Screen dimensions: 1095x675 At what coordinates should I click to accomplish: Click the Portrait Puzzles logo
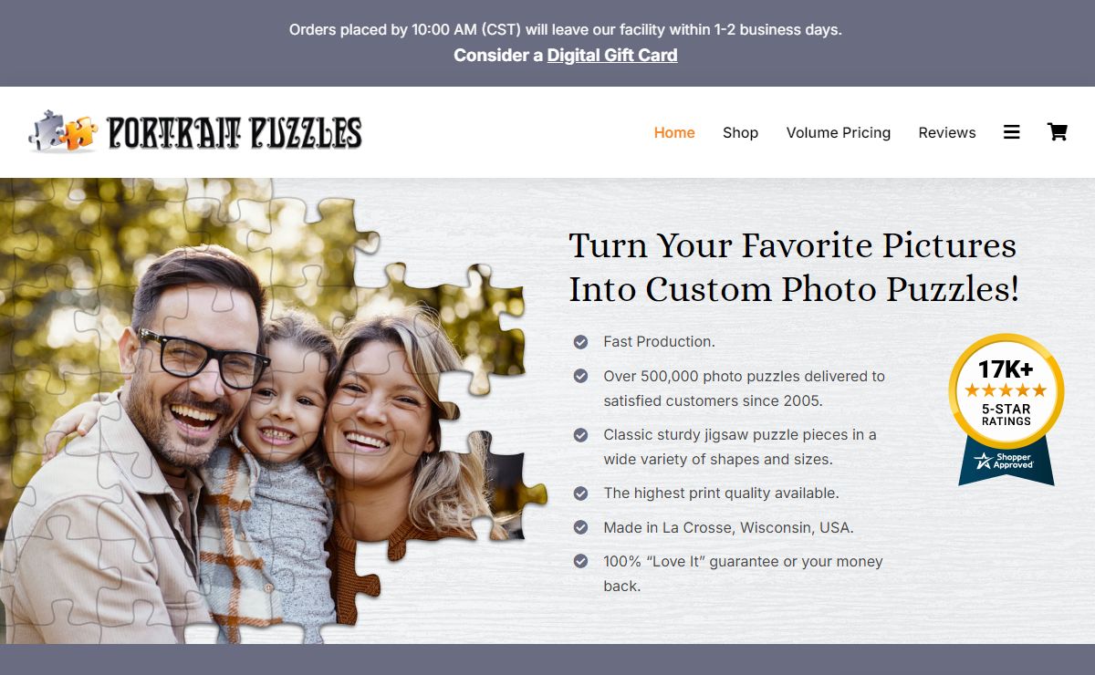click(x=195, y=132)
